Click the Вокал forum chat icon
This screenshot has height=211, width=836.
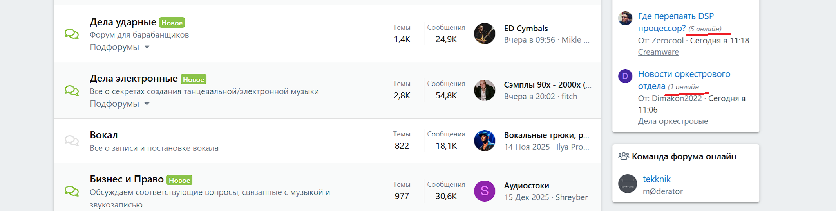click(x=72, y=141)
